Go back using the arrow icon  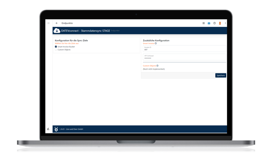click(x=57, y=23)
